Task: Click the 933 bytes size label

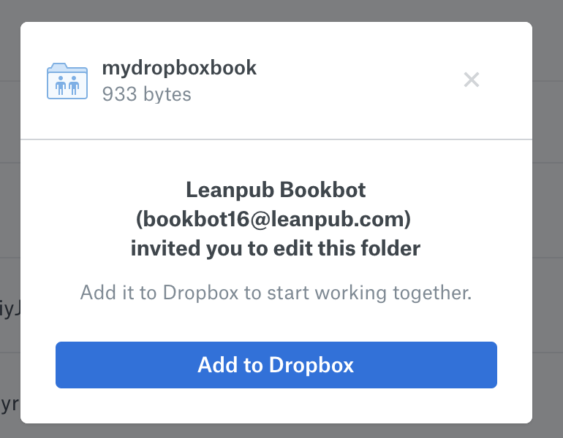Action: [x=146, y=94]
